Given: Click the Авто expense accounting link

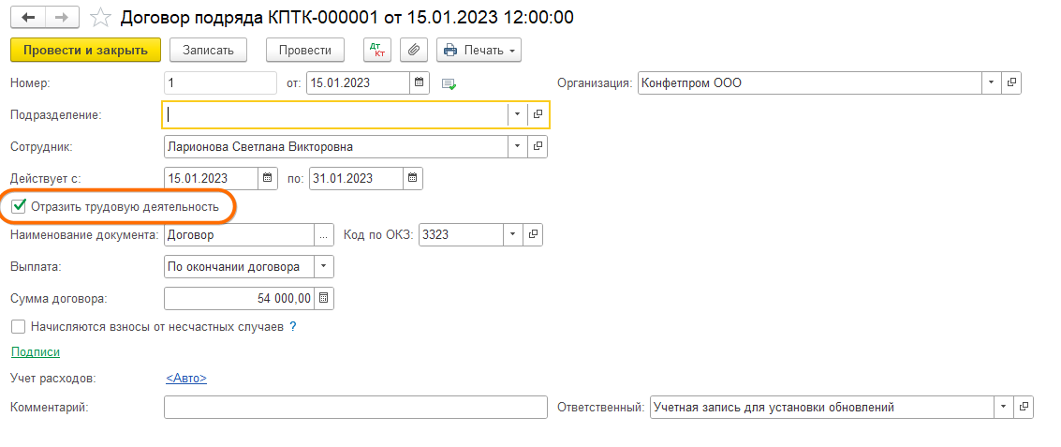Looking at the screenshot, I should [x=186, y=378].
